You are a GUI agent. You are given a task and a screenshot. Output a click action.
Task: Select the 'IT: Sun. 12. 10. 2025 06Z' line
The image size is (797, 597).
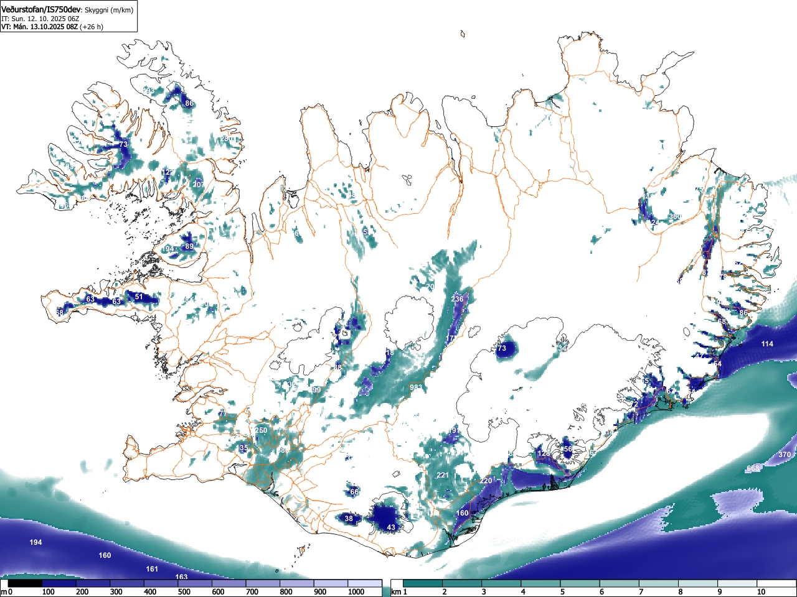tap(40, 19)
